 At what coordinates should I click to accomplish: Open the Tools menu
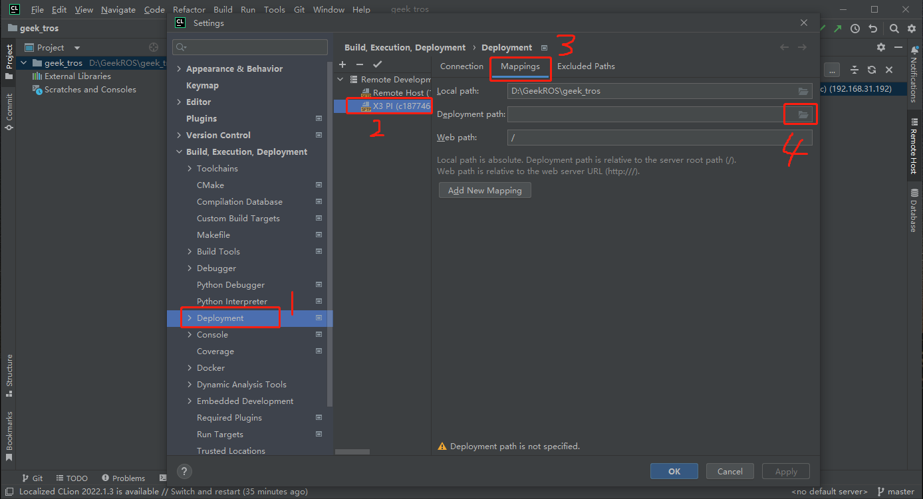point(274,9)
